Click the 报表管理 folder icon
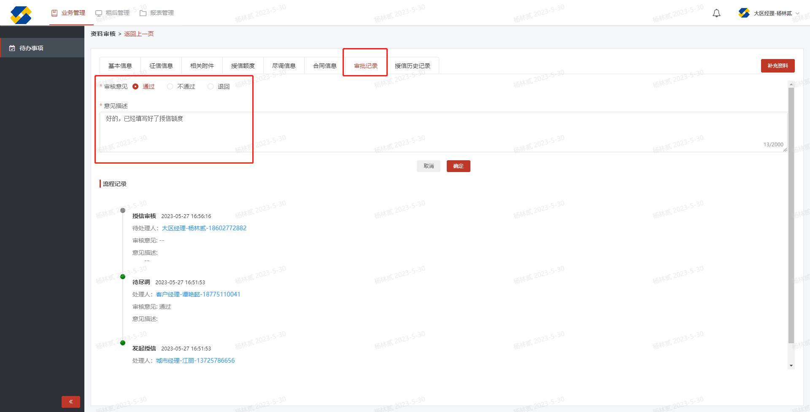810x412 pixels. pos(143,13)
